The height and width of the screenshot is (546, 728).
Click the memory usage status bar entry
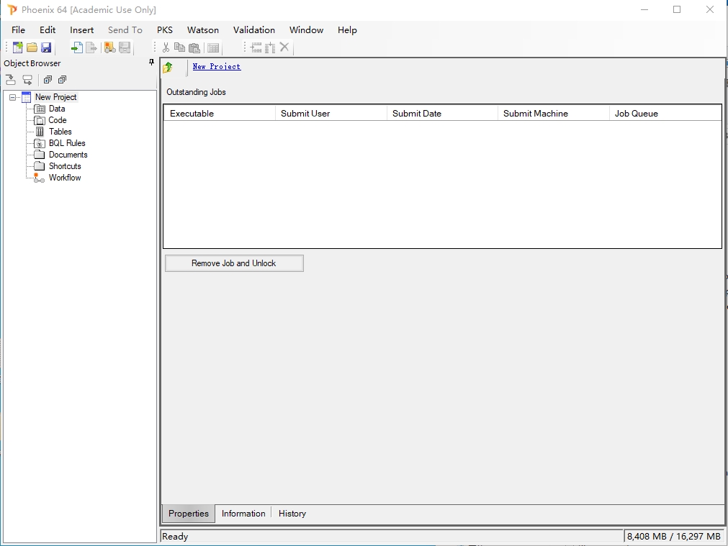coord(674,536)
